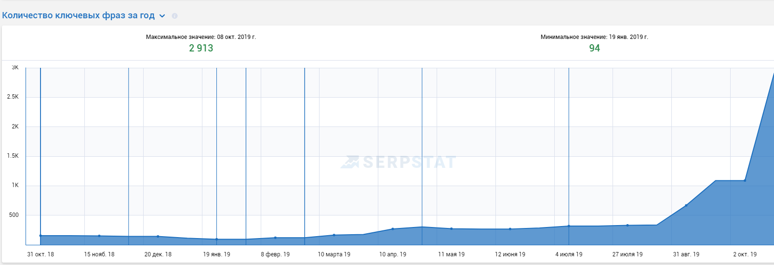The width and height of the screenshot is (774, 265).
Task: Click the x-axis label "11 мая 19"
Action: [x=452, y=254]
